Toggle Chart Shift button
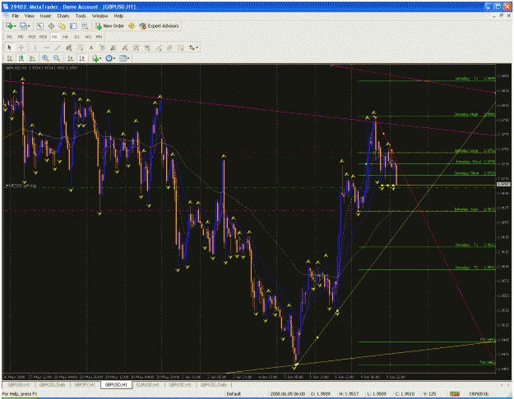 (x=82, y=58)
